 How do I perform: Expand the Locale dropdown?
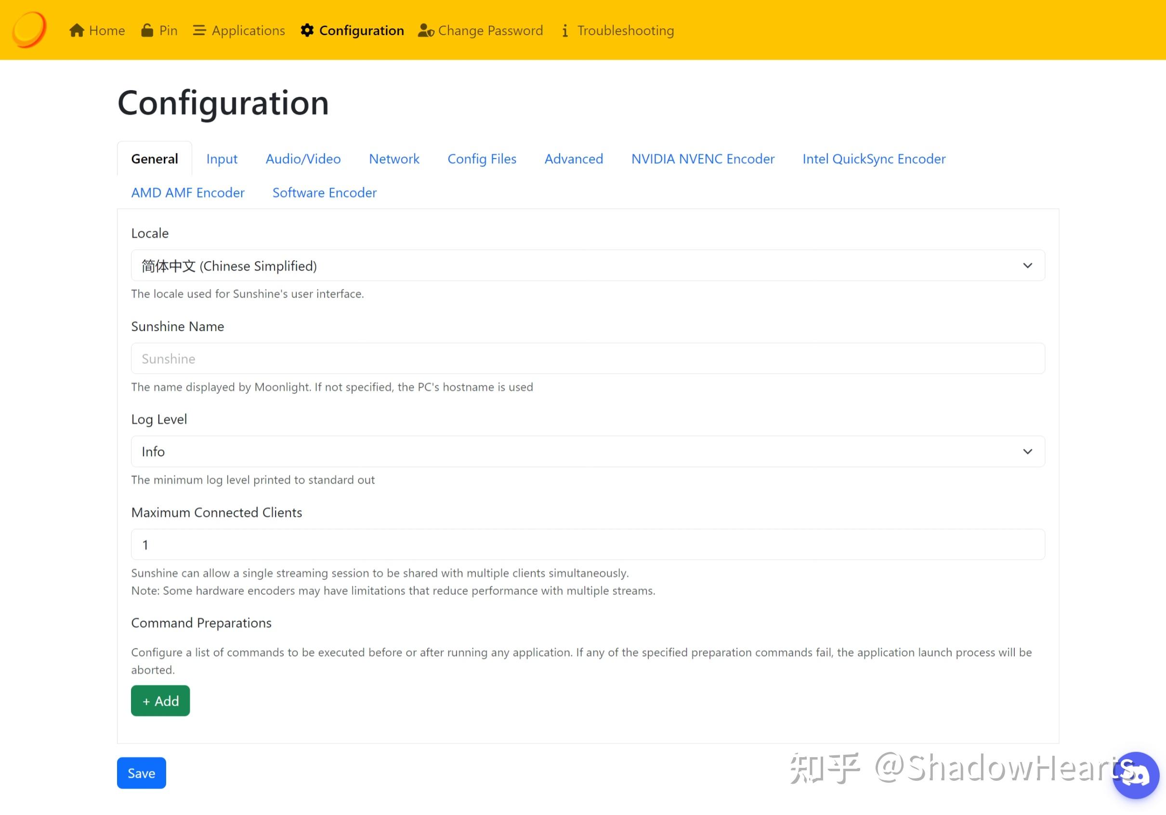pos(588,265)
